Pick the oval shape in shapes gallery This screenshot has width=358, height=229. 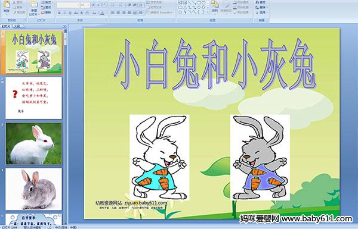pyautogui.click(x=203, y=3)
